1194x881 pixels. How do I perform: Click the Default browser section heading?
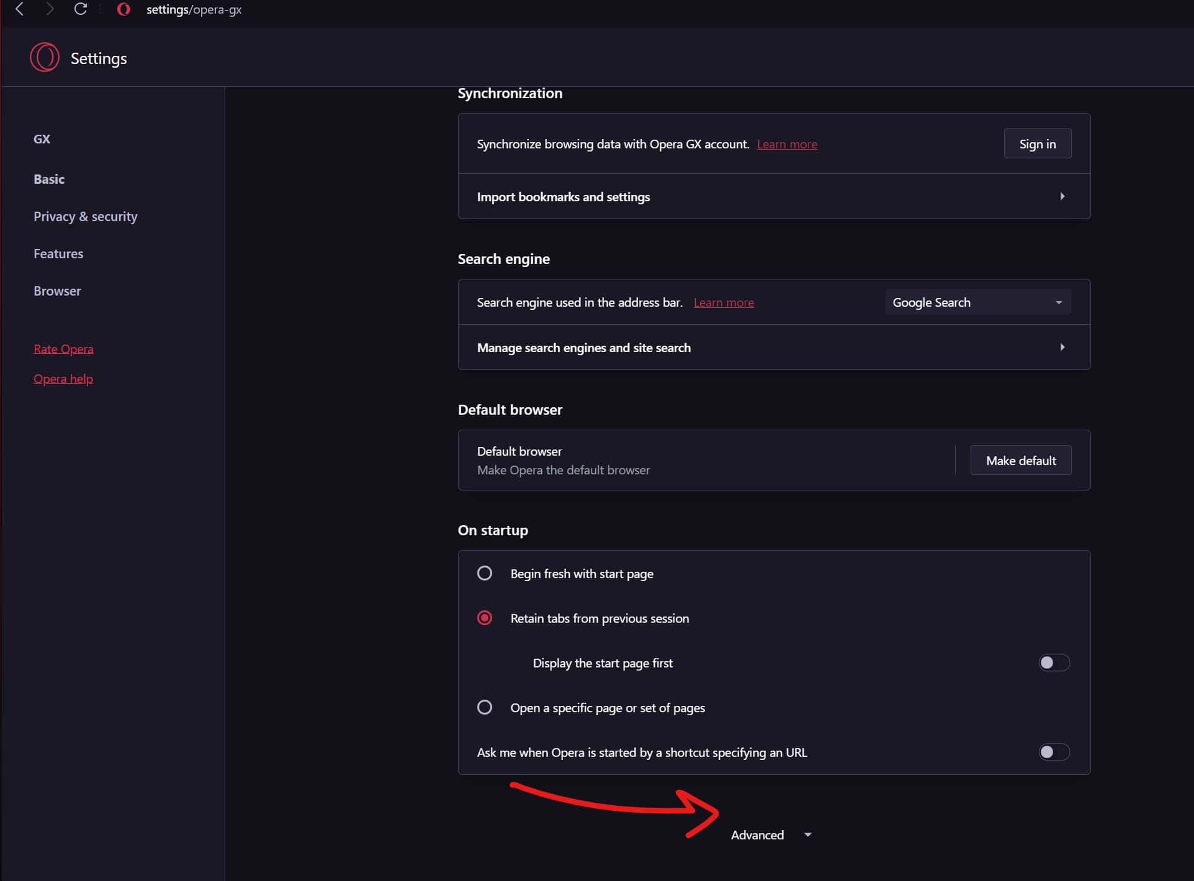[510, 410]
